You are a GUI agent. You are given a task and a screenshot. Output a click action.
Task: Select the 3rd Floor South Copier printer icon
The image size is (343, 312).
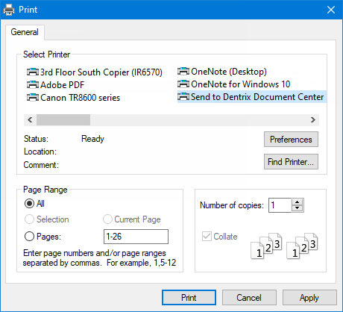click(33, 72)
